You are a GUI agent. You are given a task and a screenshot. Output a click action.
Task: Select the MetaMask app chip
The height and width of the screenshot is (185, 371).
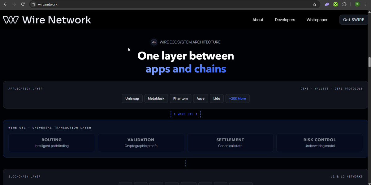pos(156,99)
